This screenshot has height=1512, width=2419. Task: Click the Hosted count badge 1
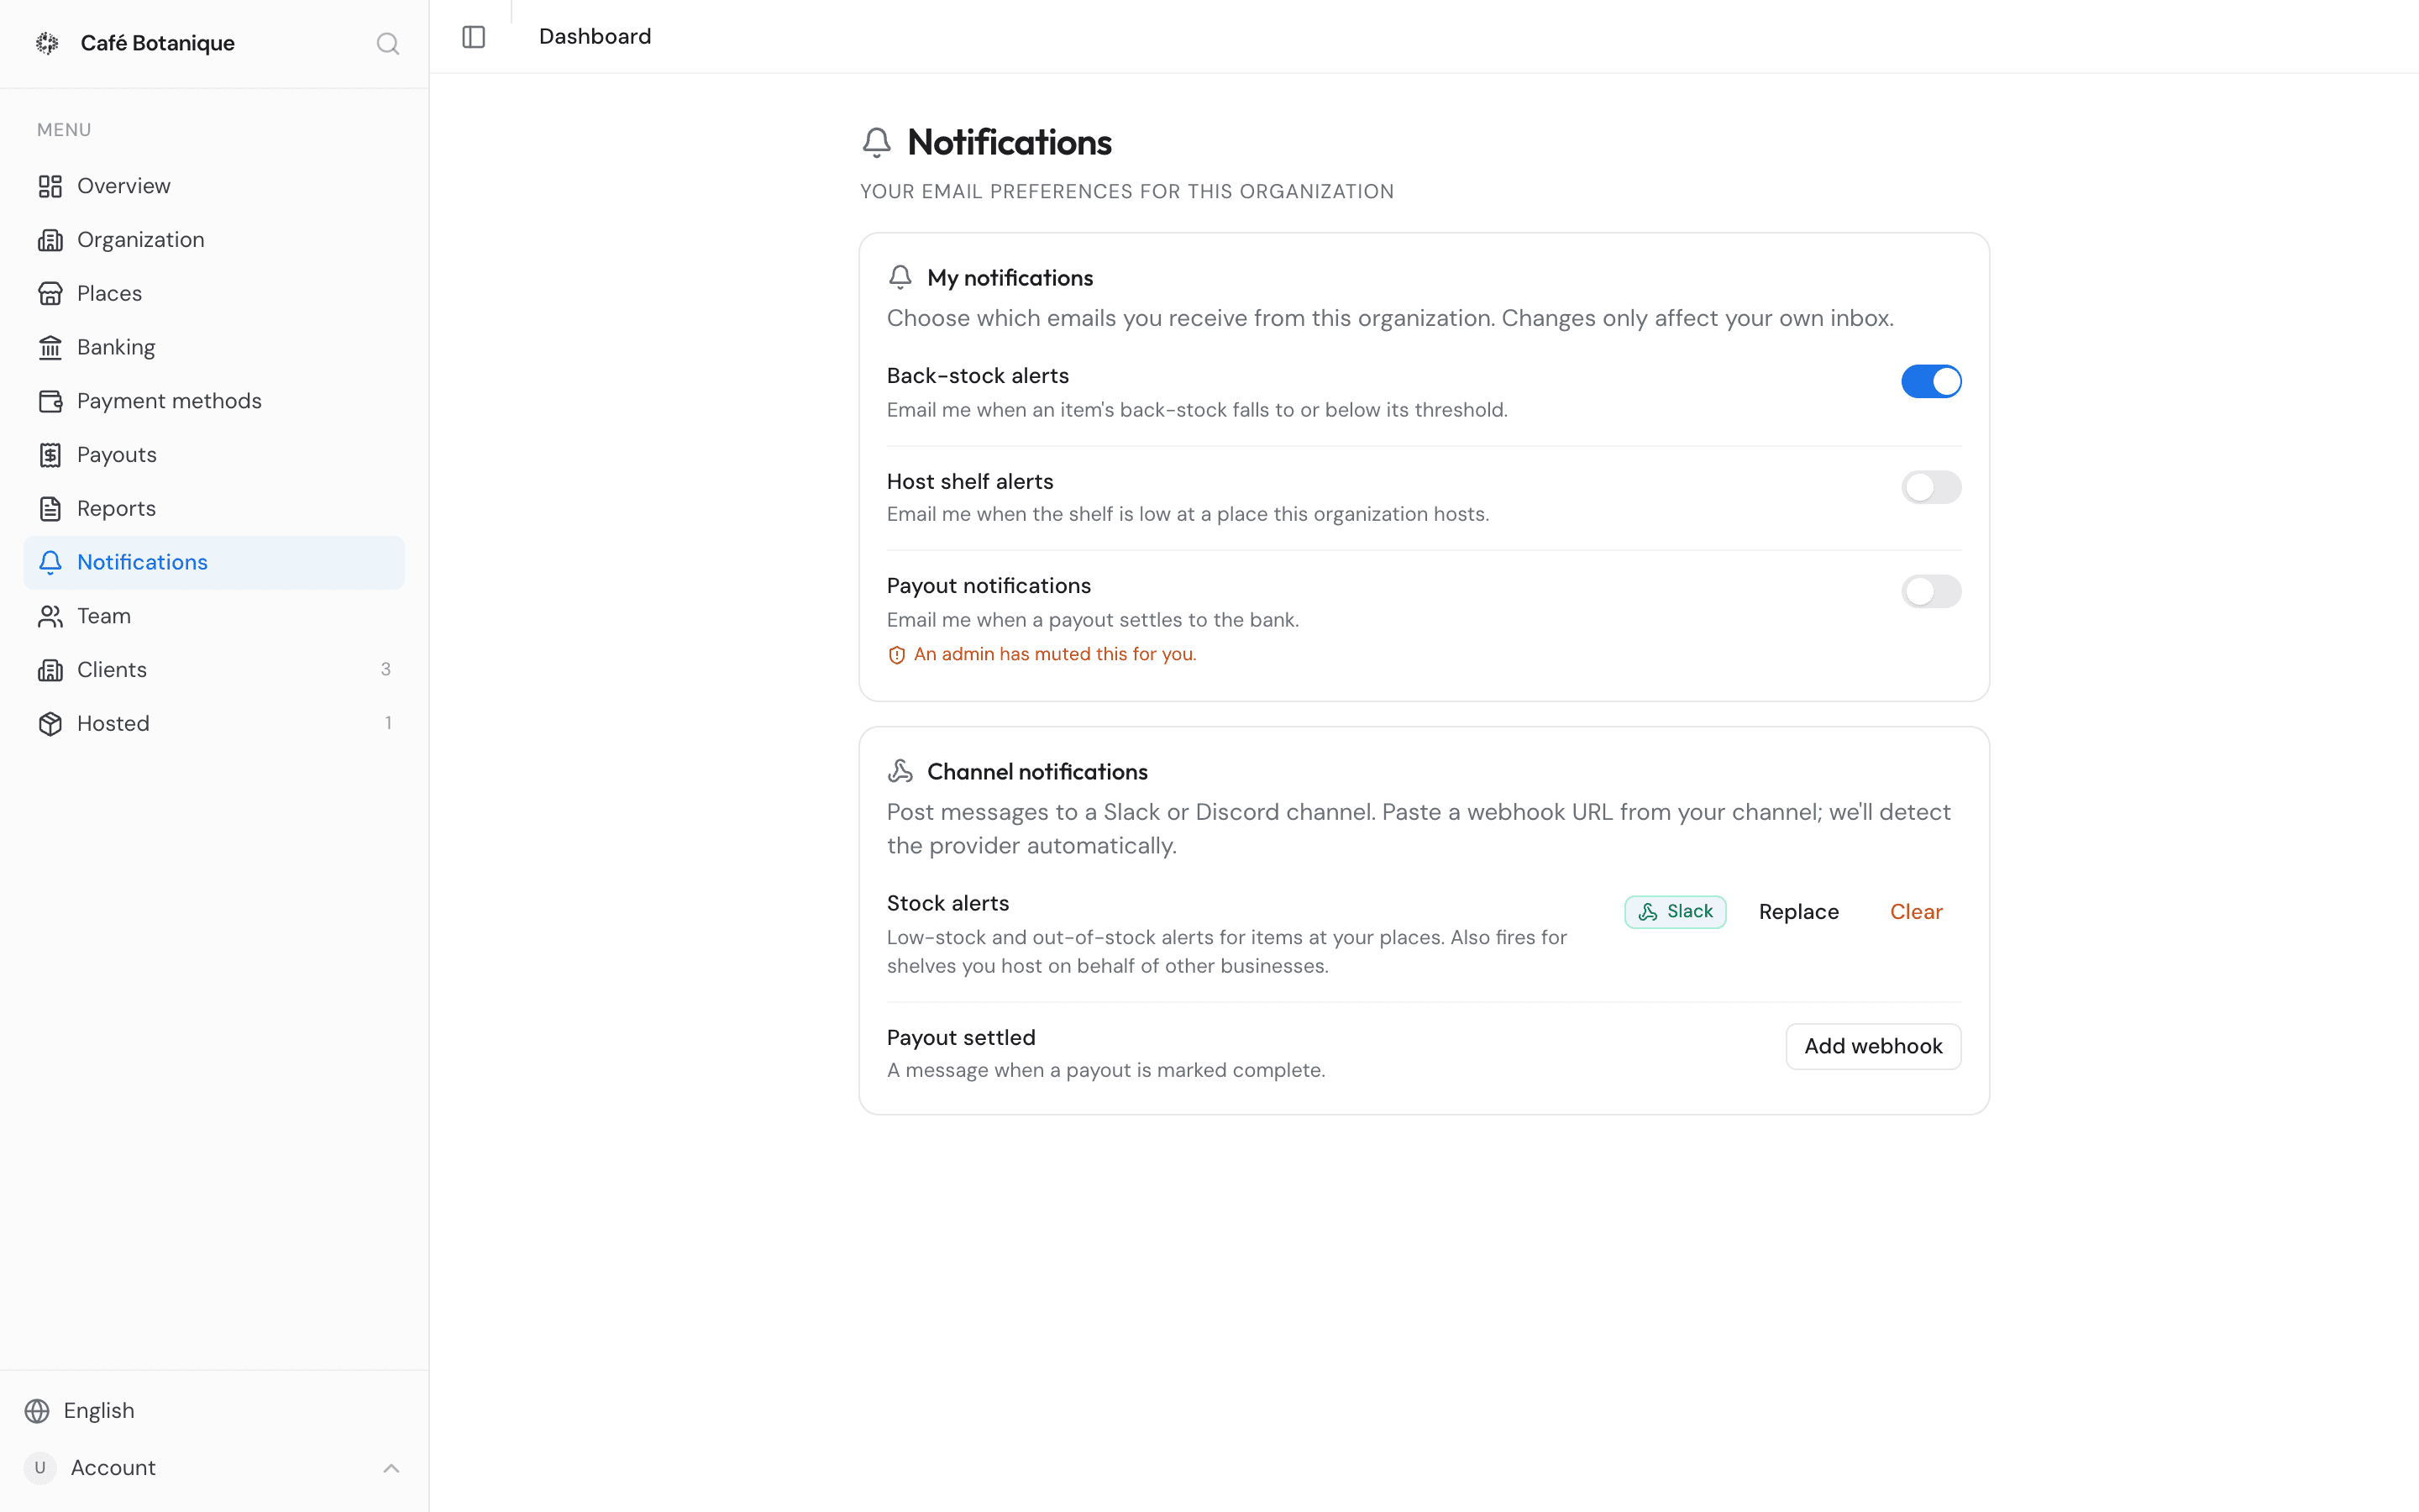(388, 723)
